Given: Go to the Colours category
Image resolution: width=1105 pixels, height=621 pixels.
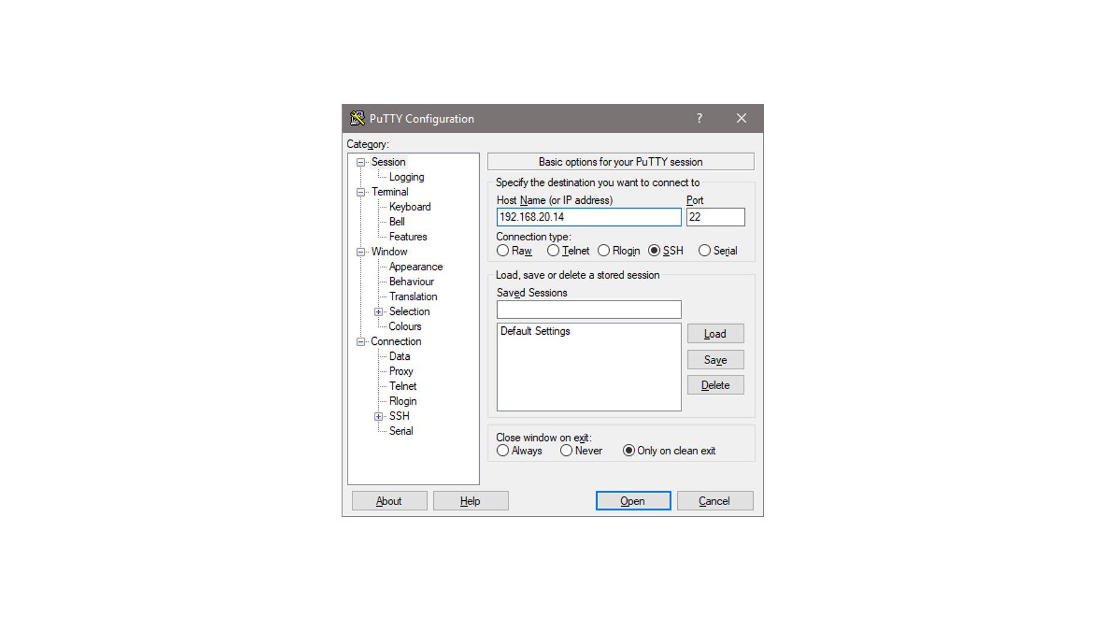Looking at the screenshot, I should tap(405, 326).
